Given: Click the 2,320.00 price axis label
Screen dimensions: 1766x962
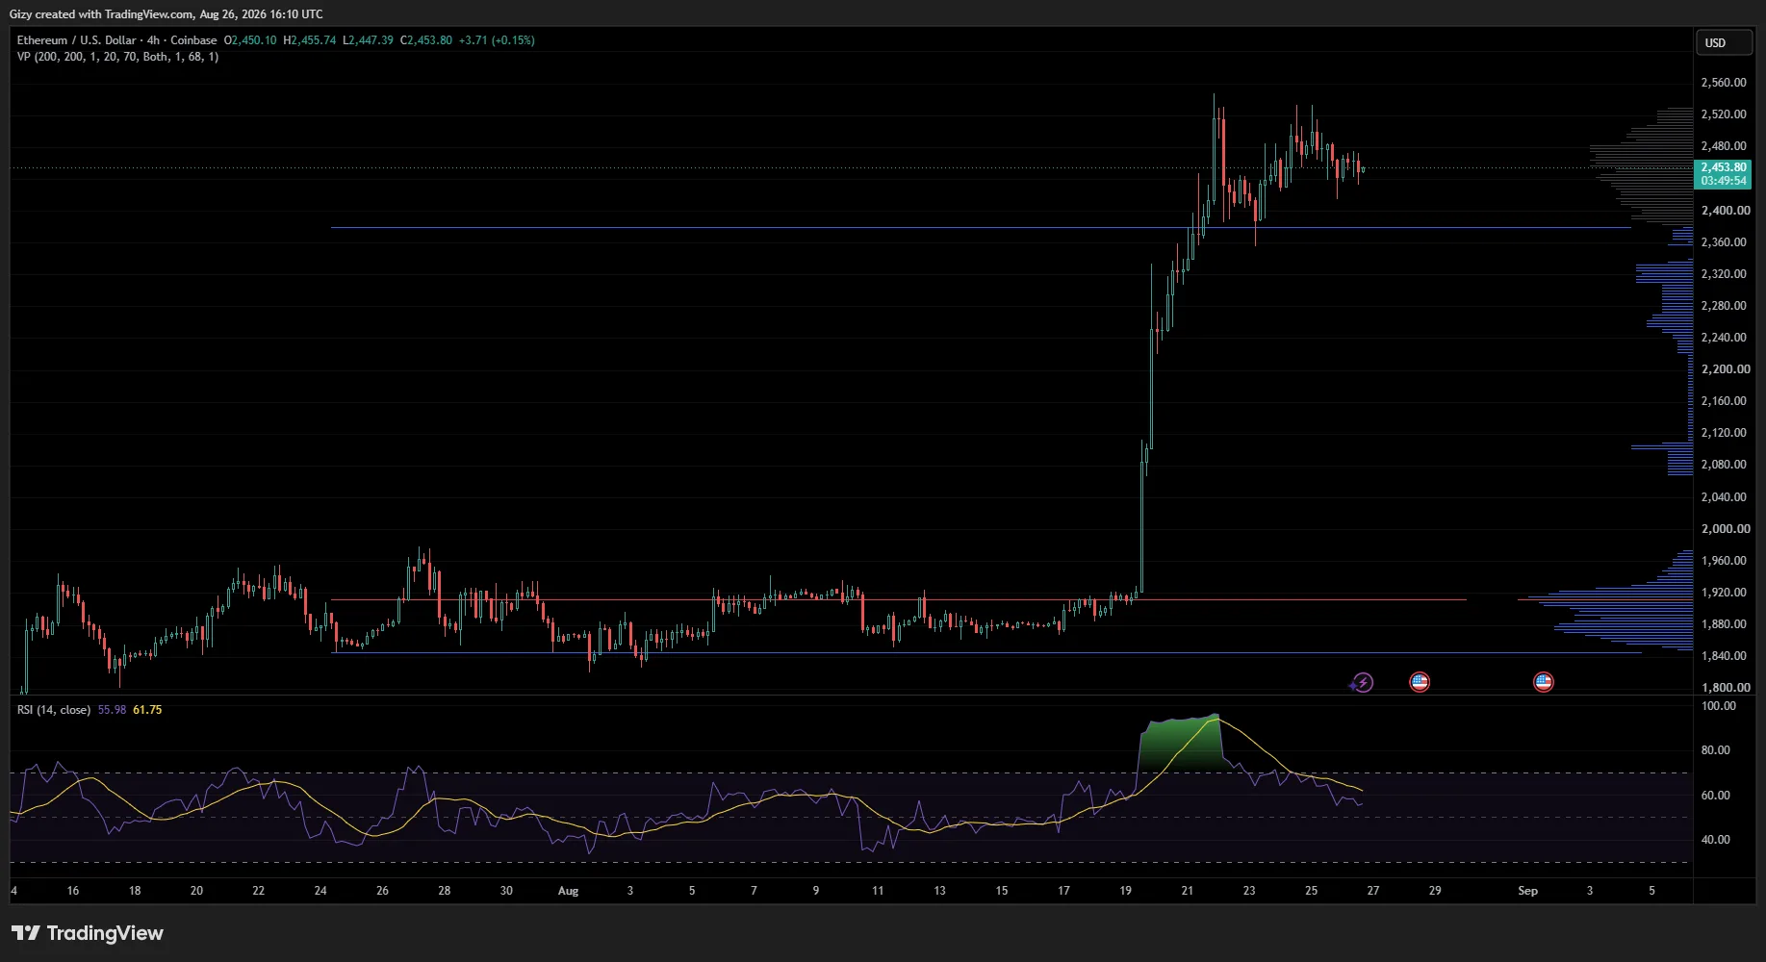Looking at the screenshot, I should pos(1724,274).
